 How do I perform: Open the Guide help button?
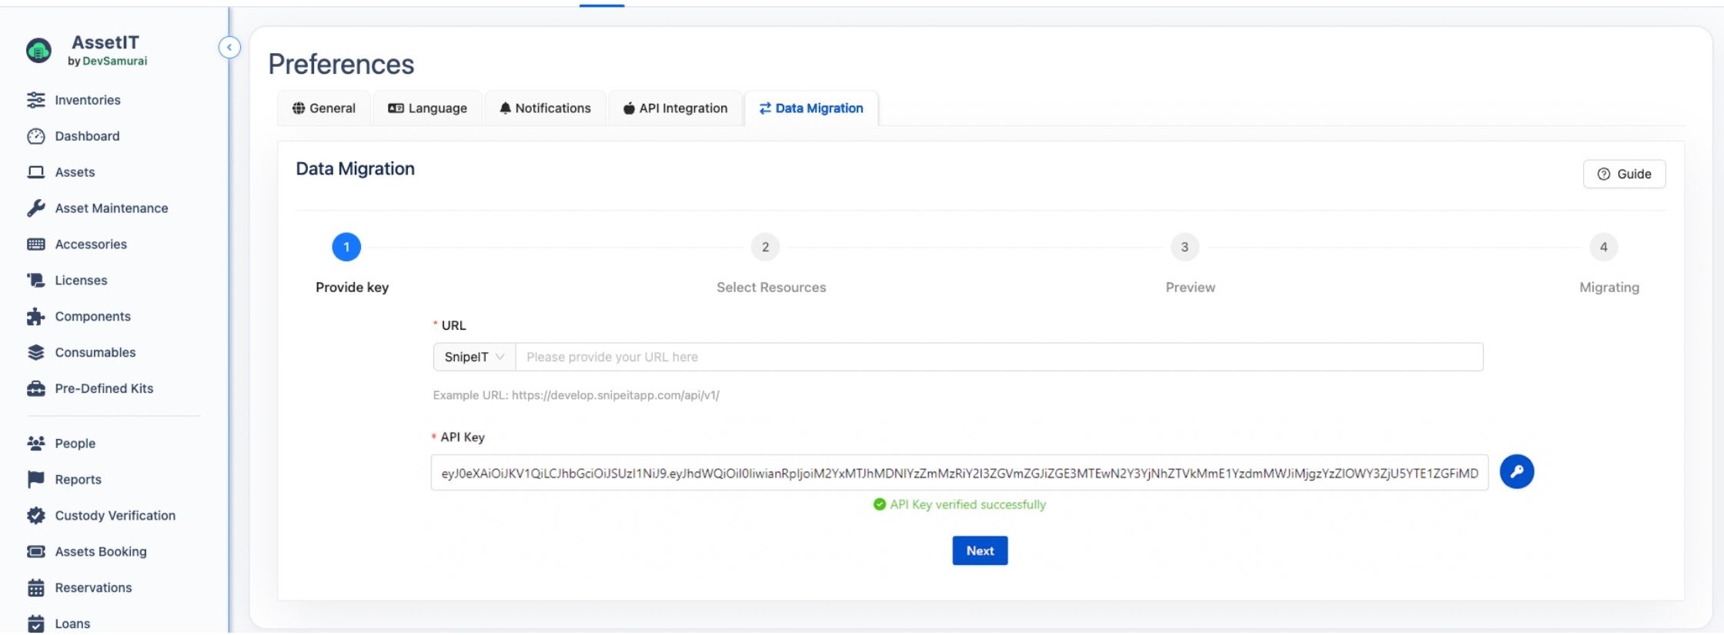pyautogui.click(x=1624, y=175)
